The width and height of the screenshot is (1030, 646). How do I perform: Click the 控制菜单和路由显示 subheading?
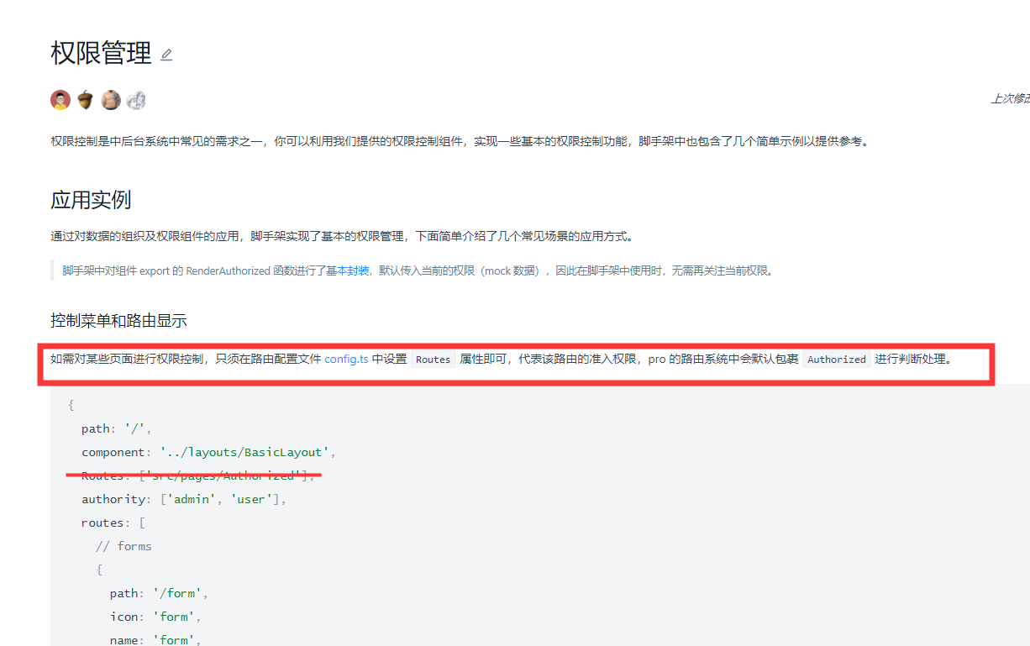point(118,320)
